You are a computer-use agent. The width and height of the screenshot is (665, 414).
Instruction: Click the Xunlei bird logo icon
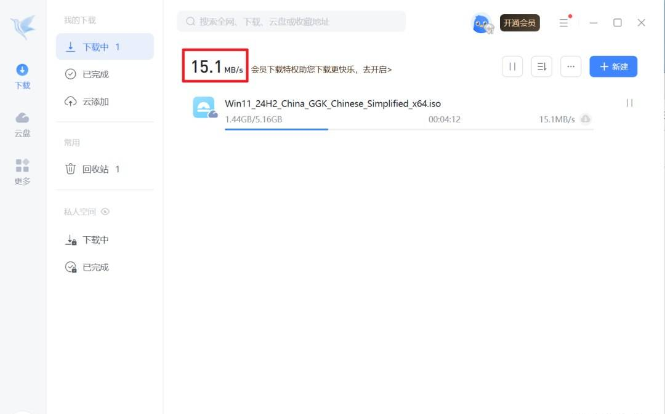click(x=23, y=27)
